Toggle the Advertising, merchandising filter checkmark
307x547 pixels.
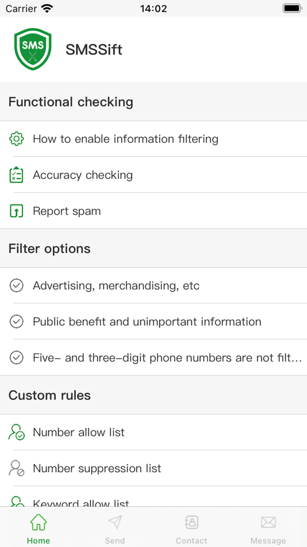coord(16,286)
